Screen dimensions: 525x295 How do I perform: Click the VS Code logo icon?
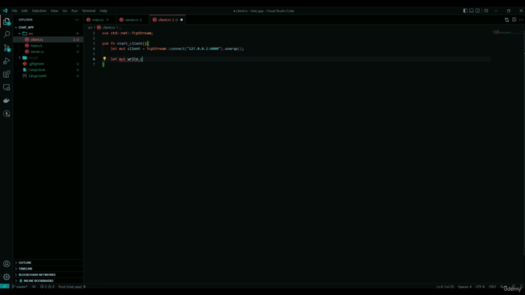pos(5,11)
